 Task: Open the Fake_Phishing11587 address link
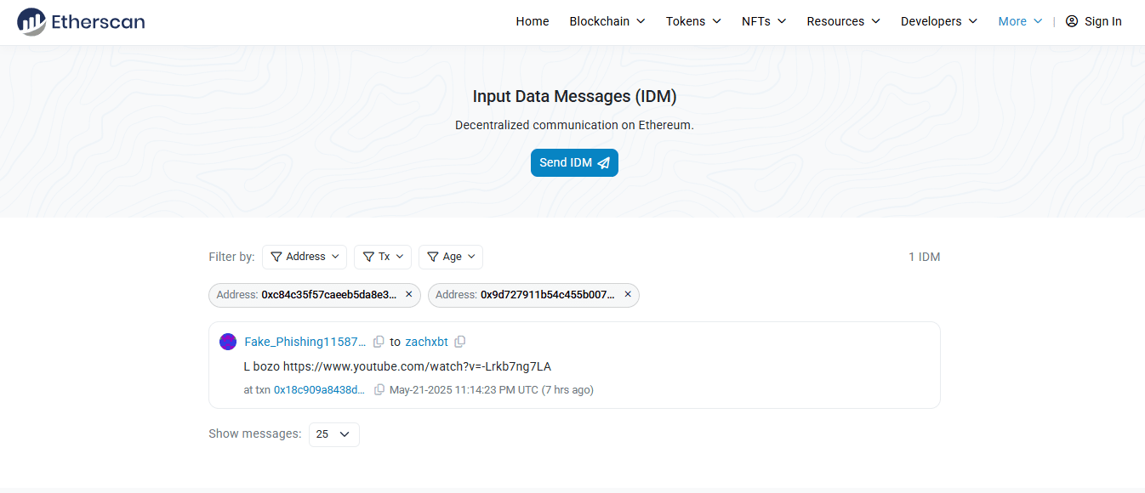pos(305,342)
